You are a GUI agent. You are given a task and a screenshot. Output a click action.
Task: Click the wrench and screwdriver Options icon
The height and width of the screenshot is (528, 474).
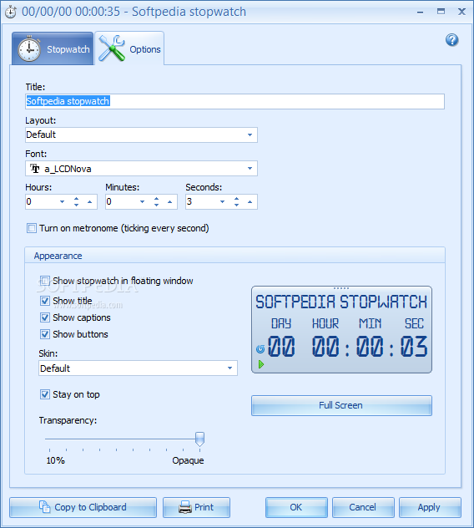[x=111, y=48]
